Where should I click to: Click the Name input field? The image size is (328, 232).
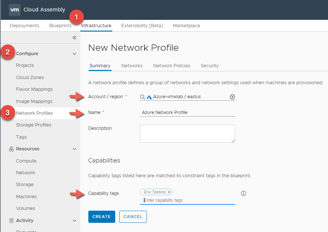click(187, 113)
